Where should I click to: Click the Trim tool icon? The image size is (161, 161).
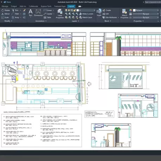[13, 10]
